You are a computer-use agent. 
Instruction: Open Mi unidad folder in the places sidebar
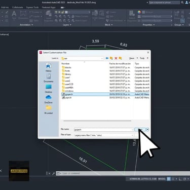pos(49,109)
